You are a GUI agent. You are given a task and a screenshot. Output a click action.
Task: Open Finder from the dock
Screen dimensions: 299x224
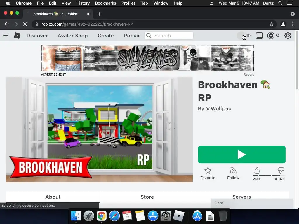tap(76, 216)
